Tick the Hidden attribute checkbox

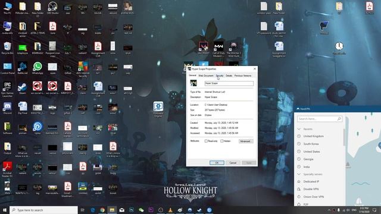coord(221,141)
